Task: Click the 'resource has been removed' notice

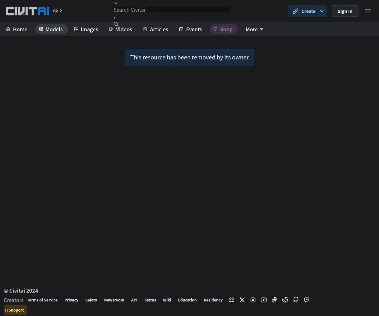Action: [x=189, y=57]
